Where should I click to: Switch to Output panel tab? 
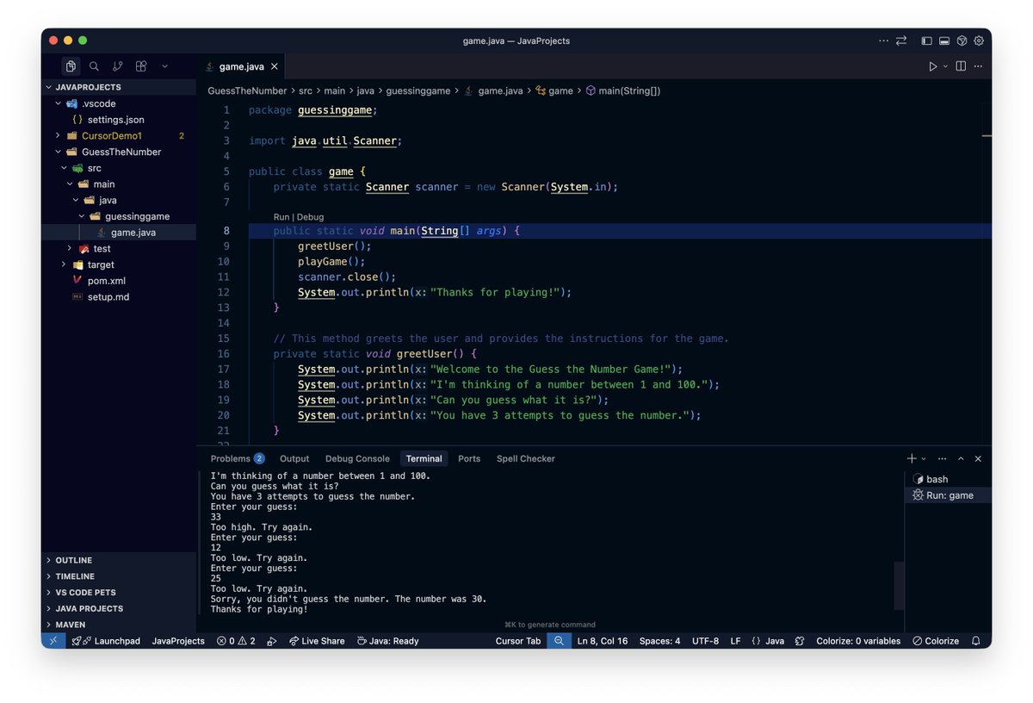(294, 458)
